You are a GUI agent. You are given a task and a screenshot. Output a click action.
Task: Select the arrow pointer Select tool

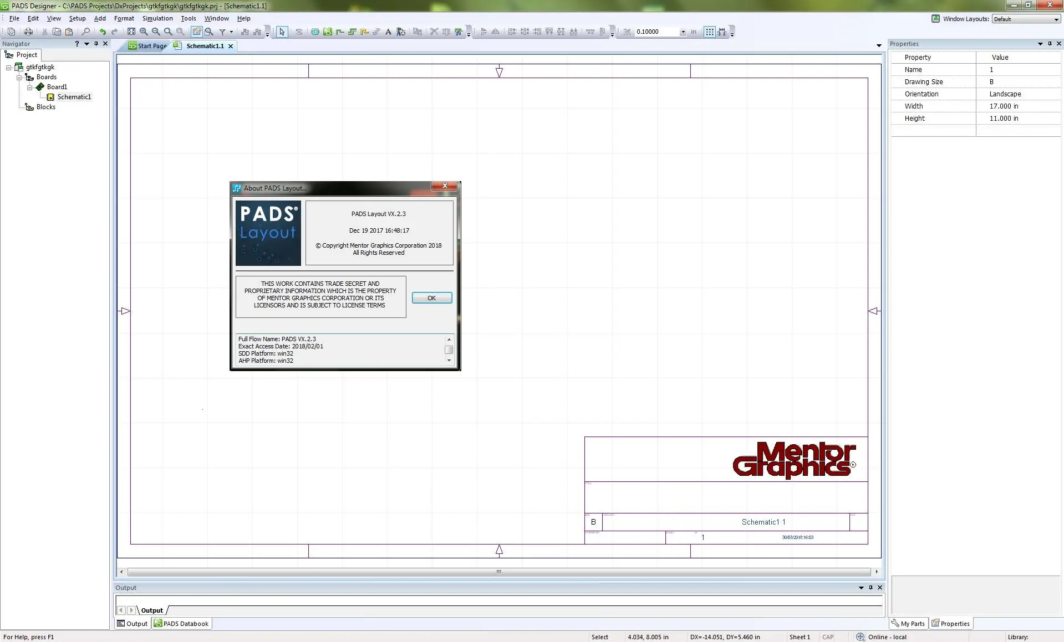click(x=282, y=32)
